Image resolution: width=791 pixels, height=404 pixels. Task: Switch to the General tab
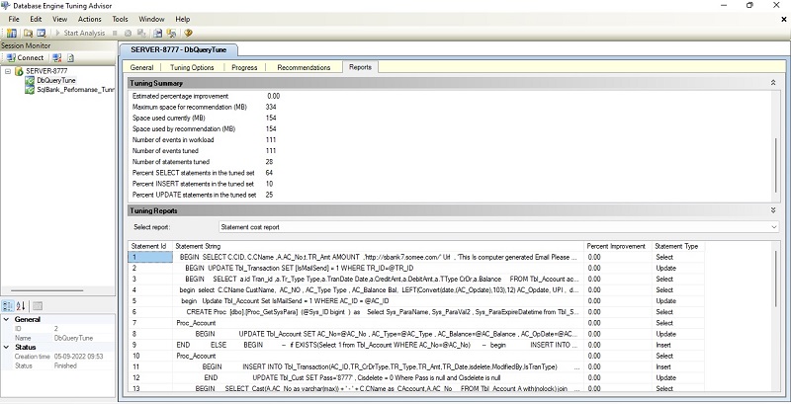[141, 67]
